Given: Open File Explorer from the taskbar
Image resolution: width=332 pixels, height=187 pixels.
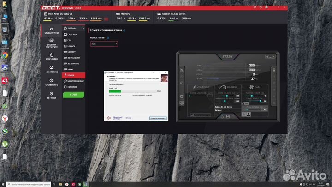Looking at the screenshot, I should tap(60, 184).
